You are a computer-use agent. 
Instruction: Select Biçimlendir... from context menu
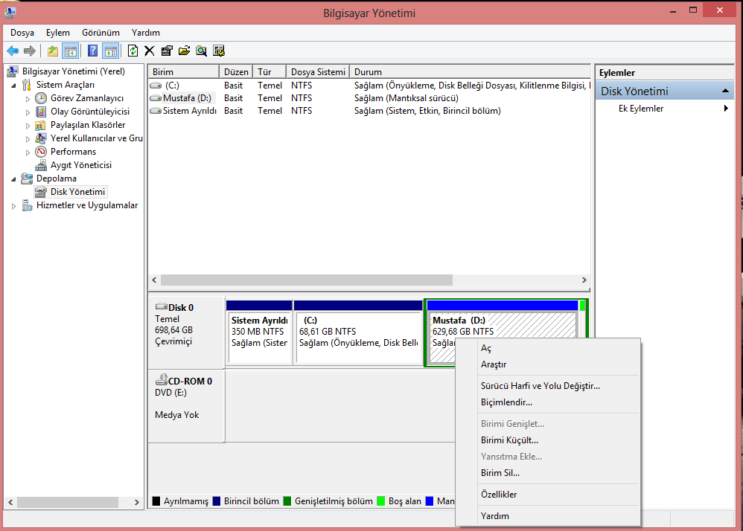[x=506, y=402]
